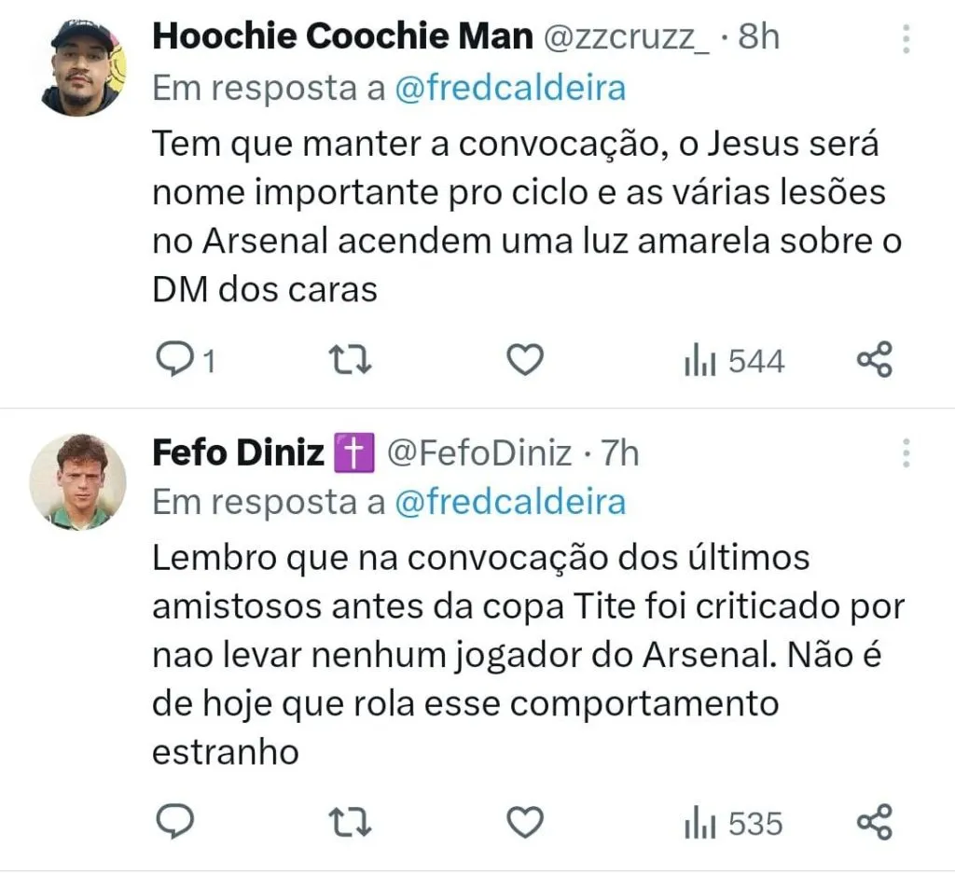Open the @FefoDiniz handle
Image resolution: width=955 pixels, height=875 pixels.
pos(478,453)
